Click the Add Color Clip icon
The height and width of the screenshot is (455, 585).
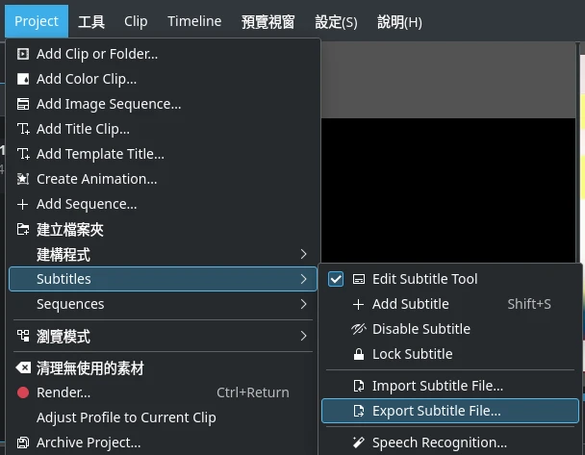(23, 79)
